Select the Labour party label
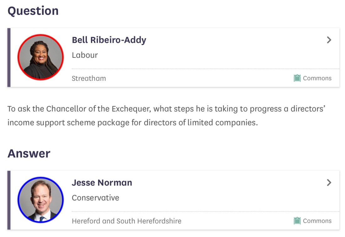 coord(85,55)
